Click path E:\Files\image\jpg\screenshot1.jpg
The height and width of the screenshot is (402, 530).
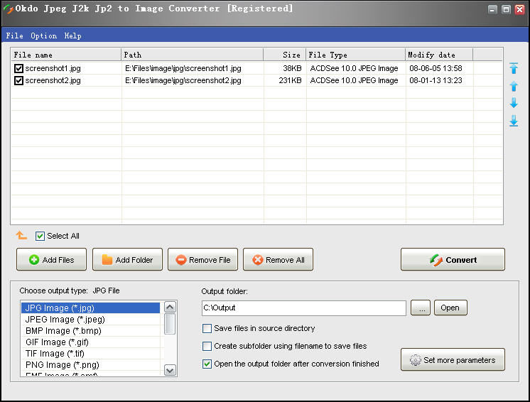(183, 69)
